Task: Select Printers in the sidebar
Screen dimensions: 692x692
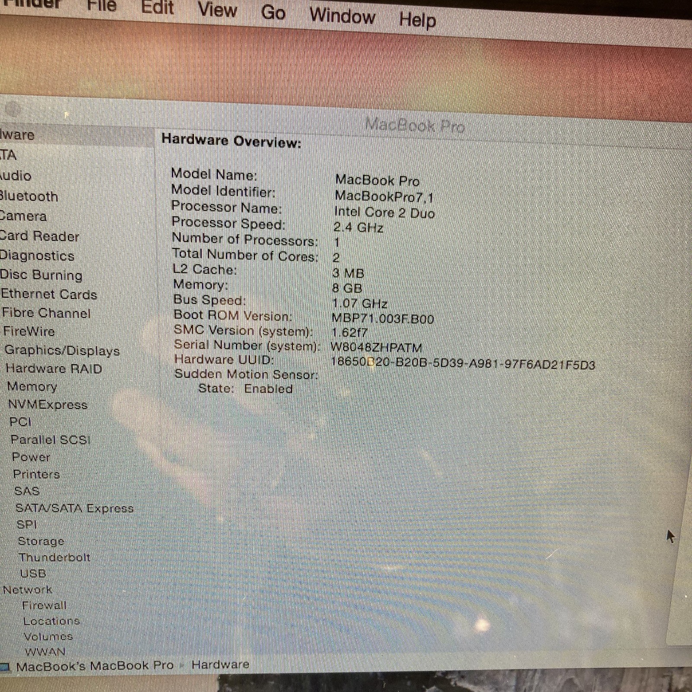Action: 37,474
